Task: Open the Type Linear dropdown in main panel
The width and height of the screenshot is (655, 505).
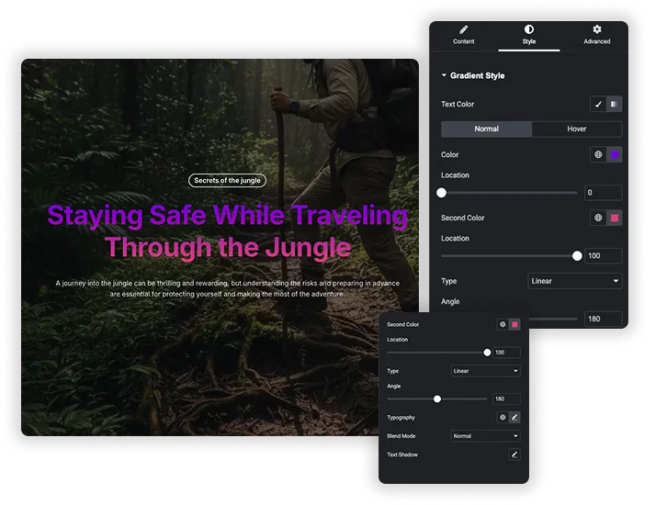Action: tap(575, 281)
